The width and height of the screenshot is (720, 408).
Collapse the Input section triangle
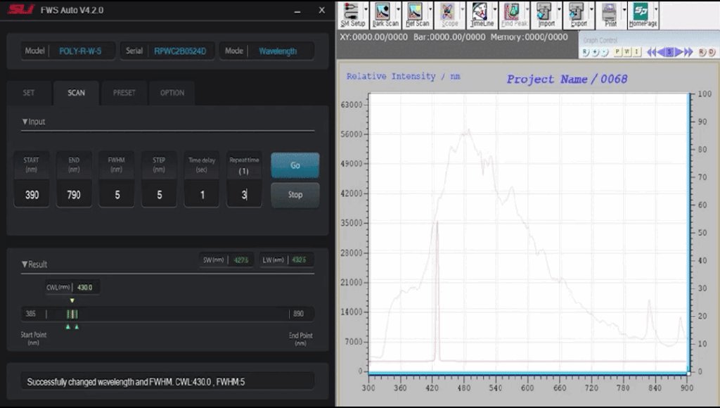coord(25,122)
